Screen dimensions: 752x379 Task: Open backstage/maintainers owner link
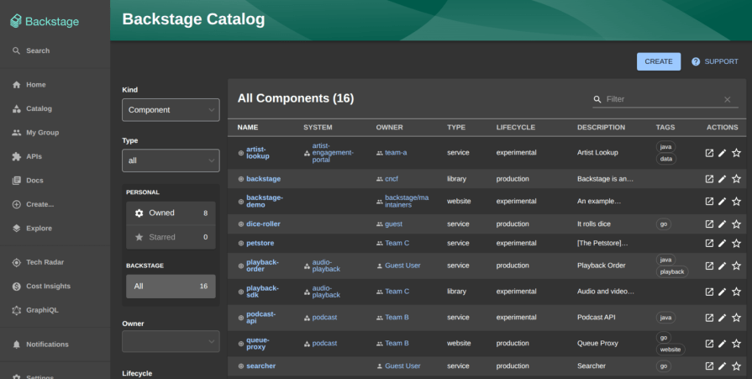point(407,201)
